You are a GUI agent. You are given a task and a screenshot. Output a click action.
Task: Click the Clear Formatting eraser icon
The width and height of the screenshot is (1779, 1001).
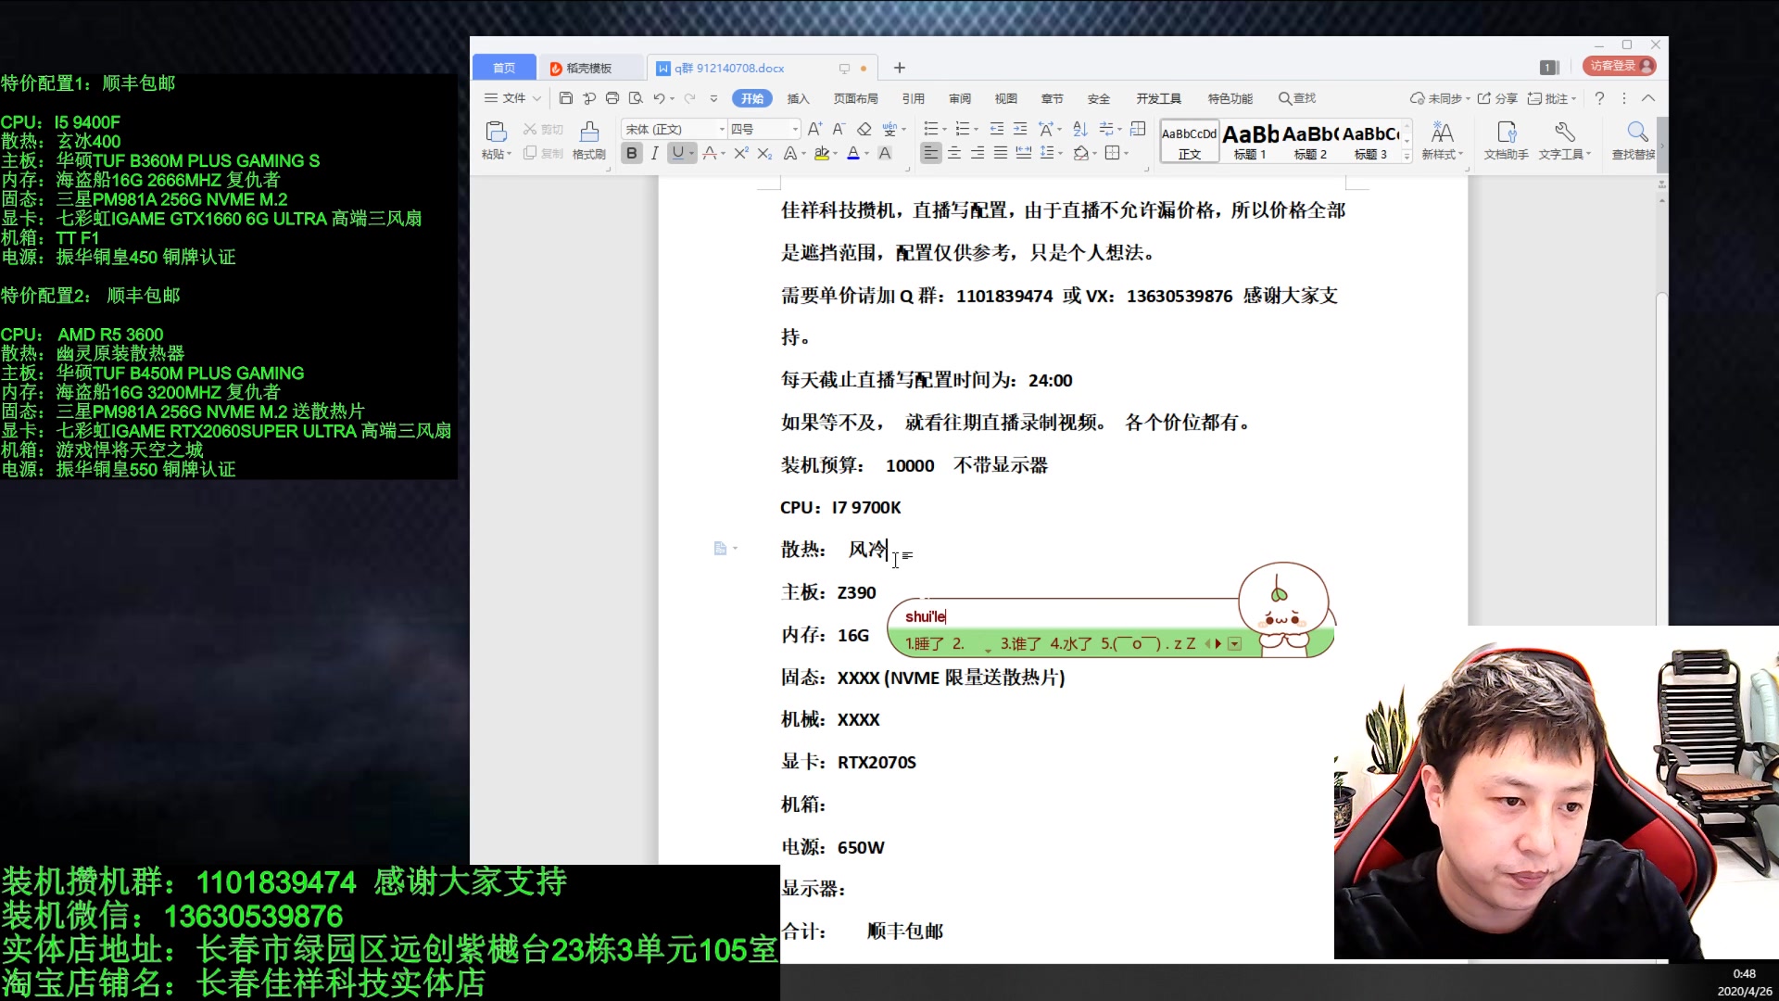(x=864, y=129)
